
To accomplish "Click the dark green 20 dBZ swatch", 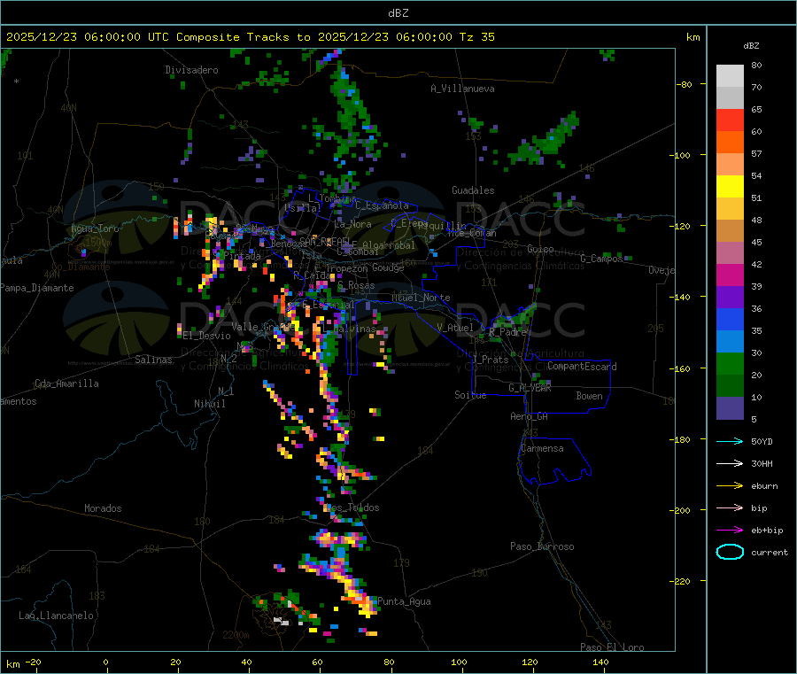I will tap(730, 386).
